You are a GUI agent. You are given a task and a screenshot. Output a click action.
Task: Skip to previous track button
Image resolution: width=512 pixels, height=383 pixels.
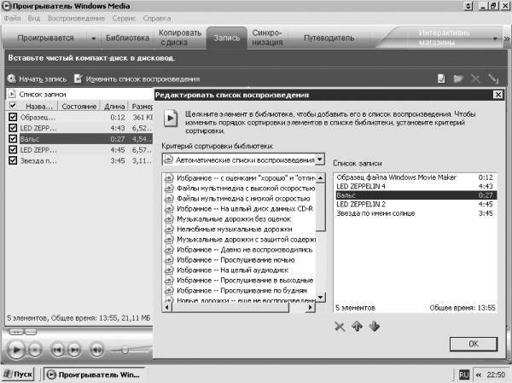point(57,350)
